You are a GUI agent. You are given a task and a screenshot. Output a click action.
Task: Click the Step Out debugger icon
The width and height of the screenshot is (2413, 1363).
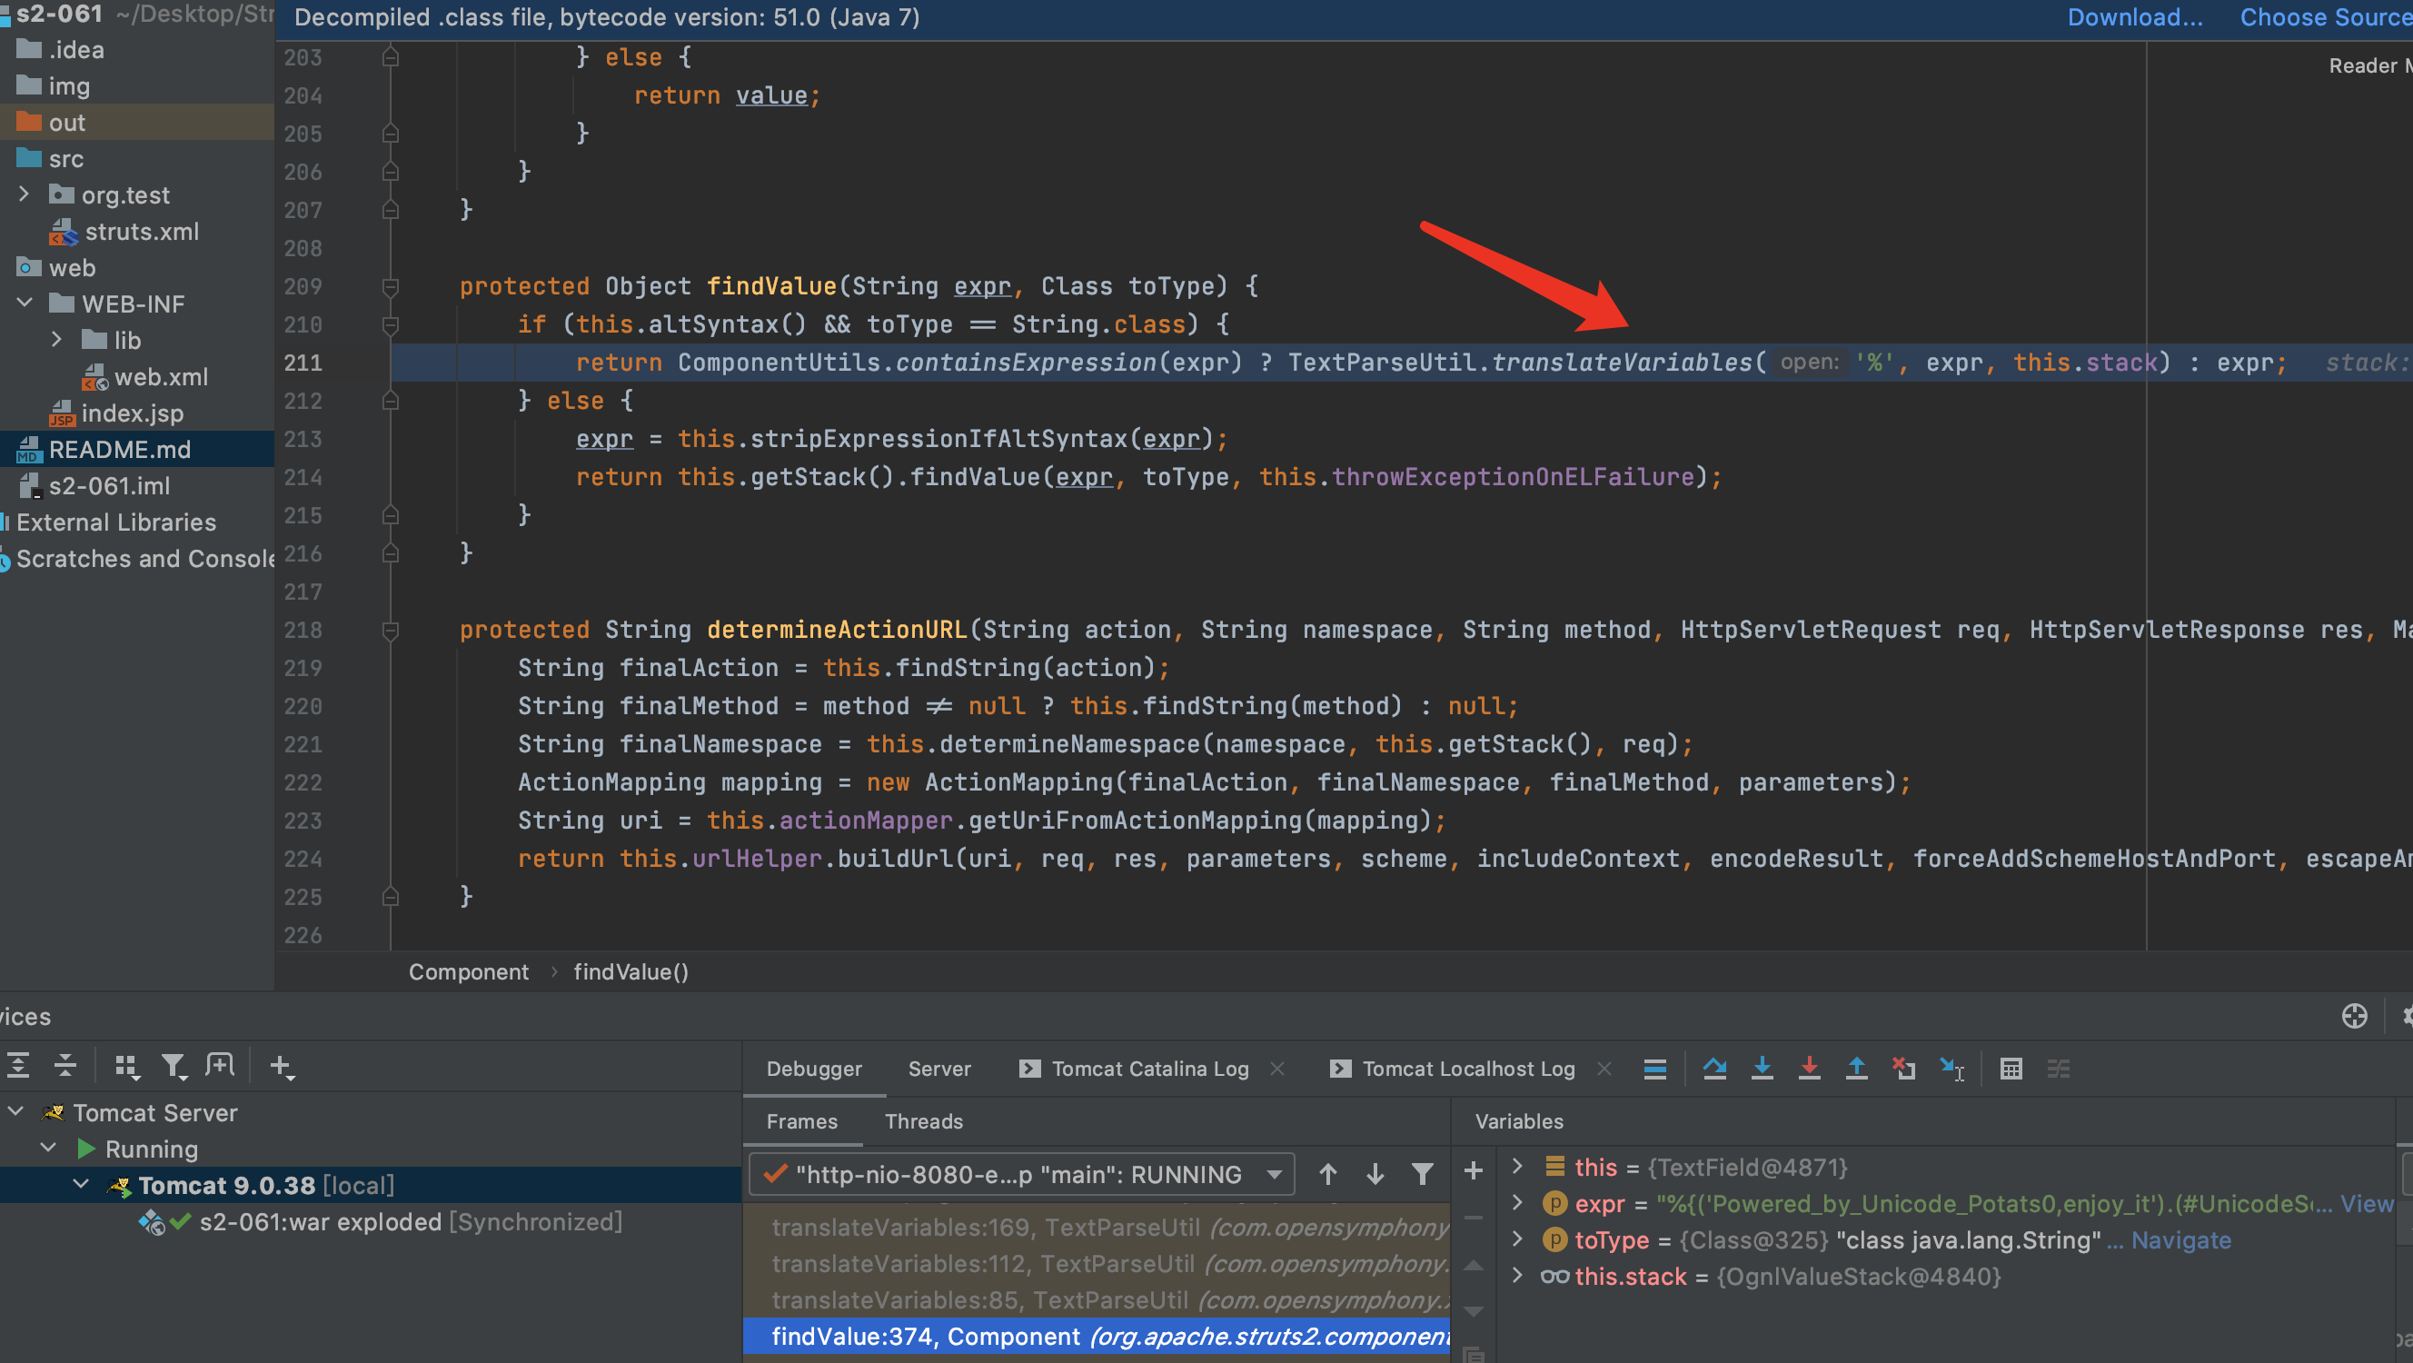point(1857,1068)
